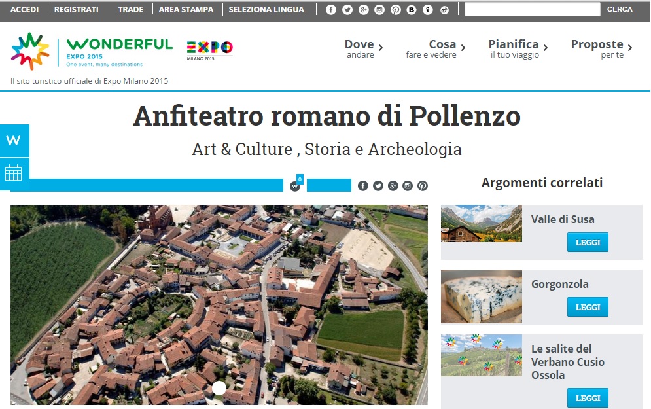The height and width of the screenshot is (409, 651).
Task: Click the 'ACCEDI' login link
Action: click(24, 10)
